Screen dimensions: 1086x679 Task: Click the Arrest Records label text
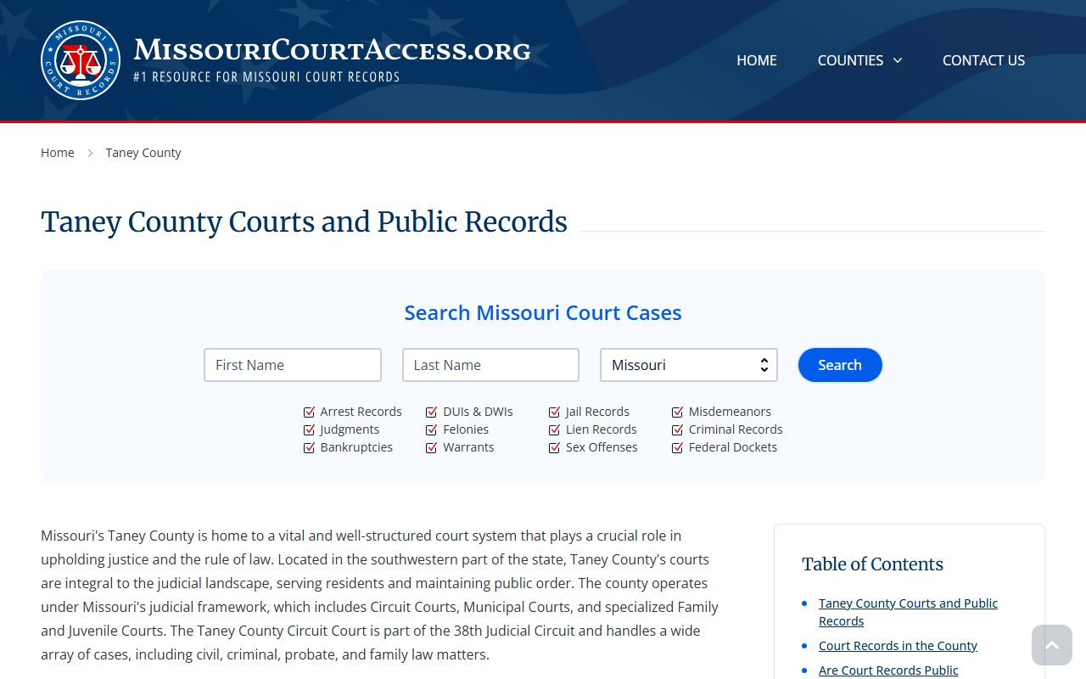point(361,412)
